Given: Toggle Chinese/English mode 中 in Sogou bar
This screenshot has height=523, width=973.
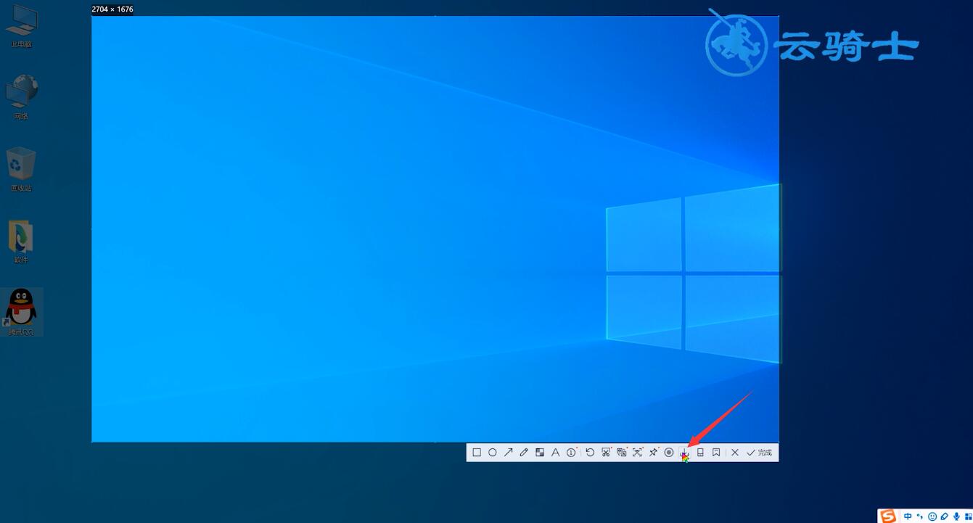Looking at the screenshot, I should click(908, 516).
